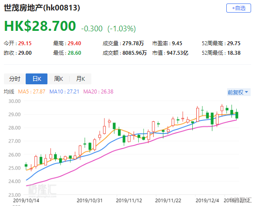Click the 23.00 price axis label

coord(15,195)
